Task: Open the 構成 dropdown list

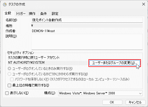Action: [100, 93]
